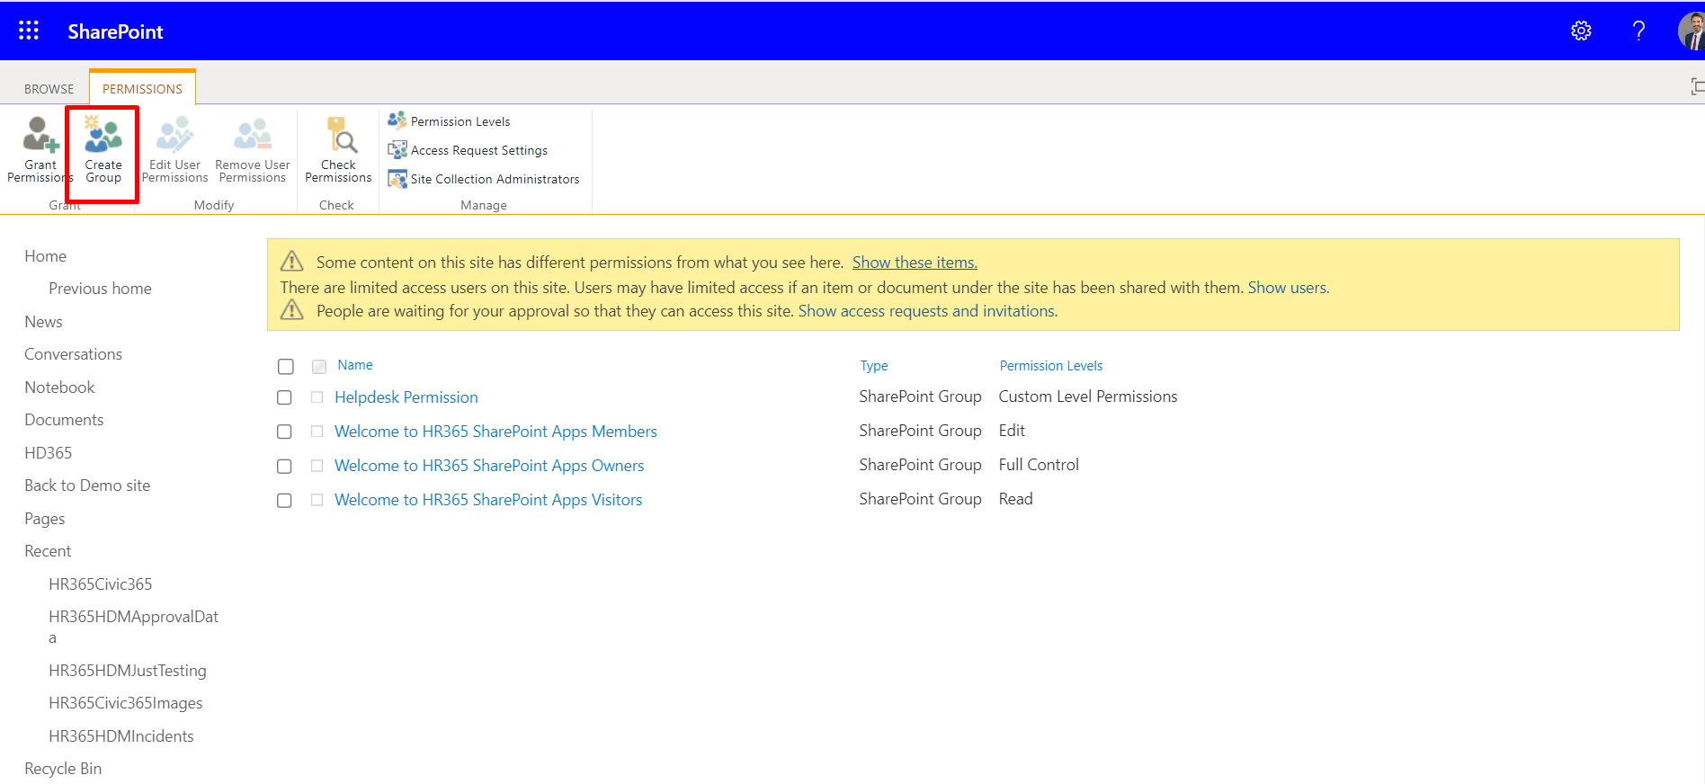Click the Remove User Permissions icon
The height and width of the screenshot is (784, 1705).
click(x=252, y=135)
